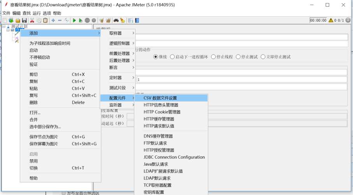Click the Function Helper list icon

[130, 21]
